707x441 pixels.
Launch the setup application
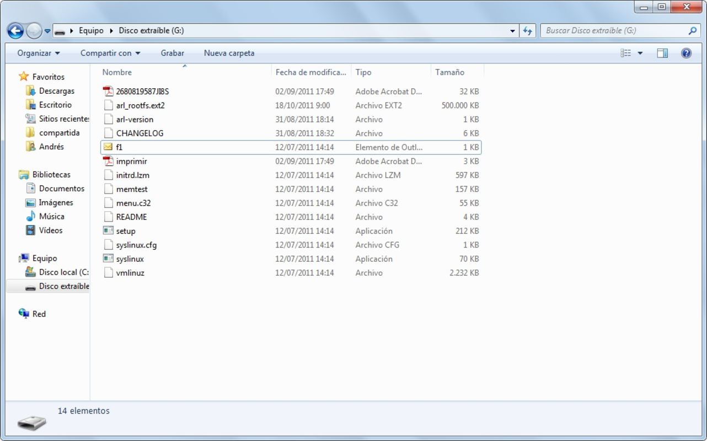(126, 231)
